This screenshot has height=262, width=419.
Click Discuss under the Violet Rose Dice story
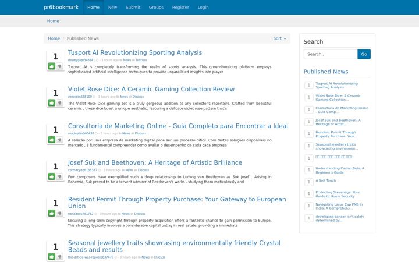click(x=138, y=97)
